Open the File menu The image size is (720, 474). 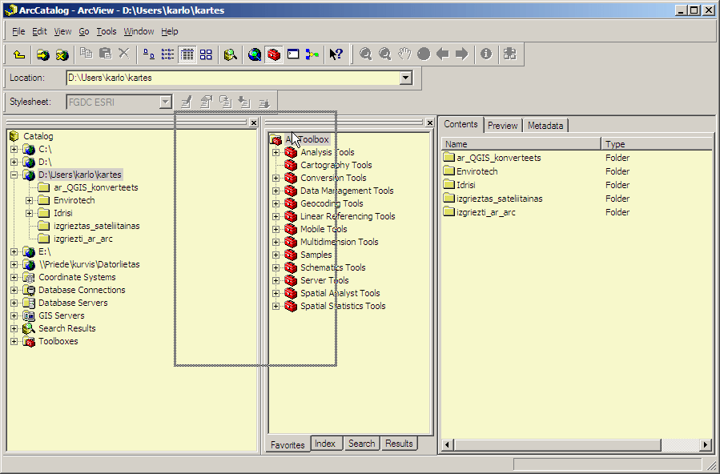tap(18, 32)
